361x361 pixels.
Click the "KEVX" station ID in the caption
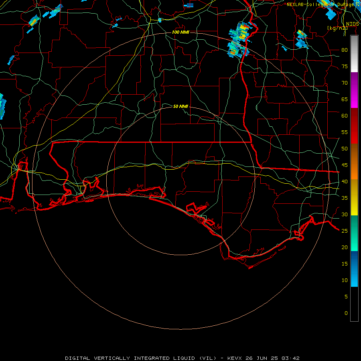(235, 358)
